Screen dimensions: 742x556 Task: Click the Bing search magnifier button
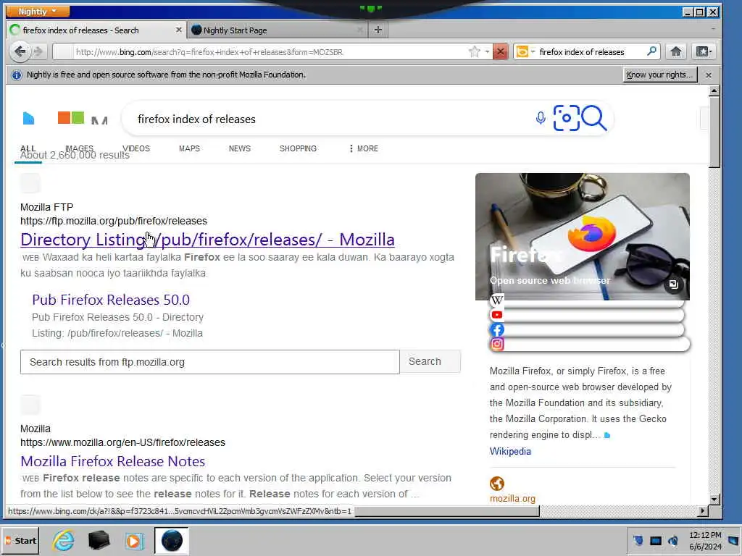[594, 118]
